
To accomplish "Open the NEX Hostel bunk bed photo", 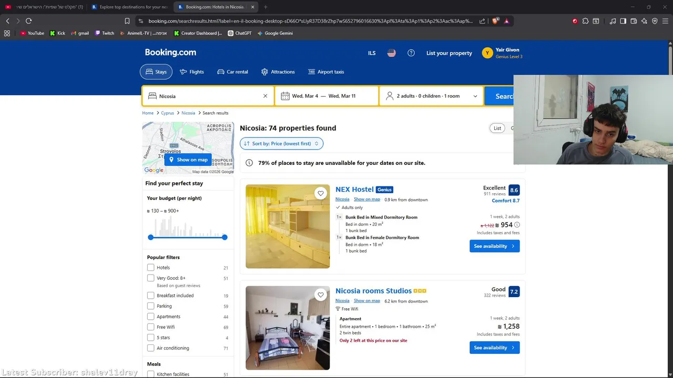I will click(x=288, y=226).
